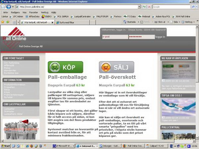Open the Favoriter menu
The height and width of the screenshot is (149, 199).
tap(33, 13)
